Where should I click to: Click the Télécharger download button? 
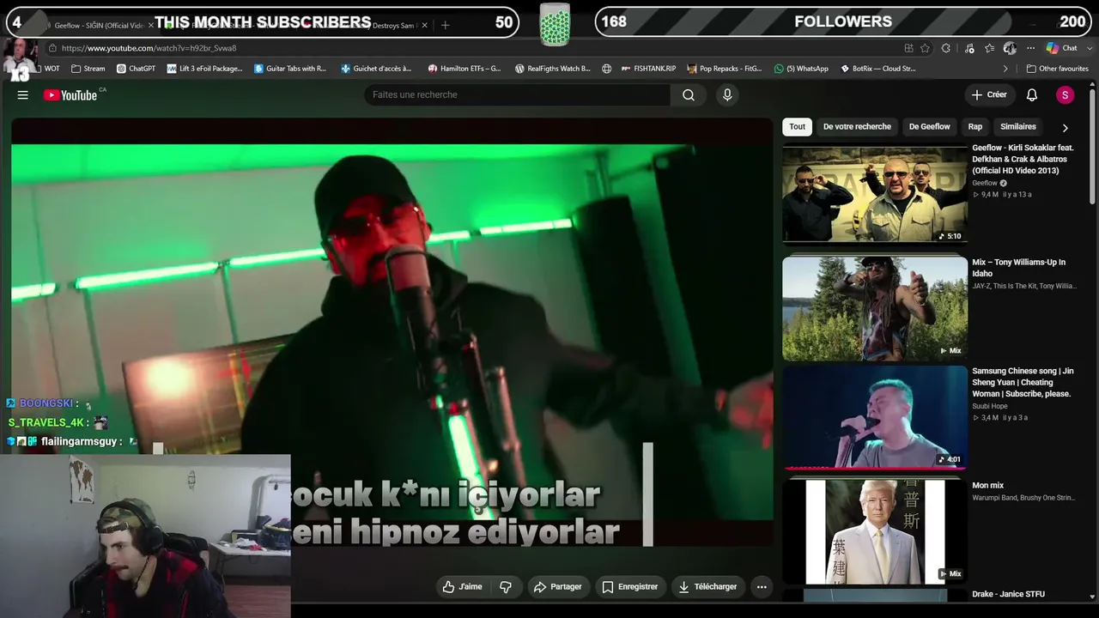pyautogui.click(x=707, y=587)
